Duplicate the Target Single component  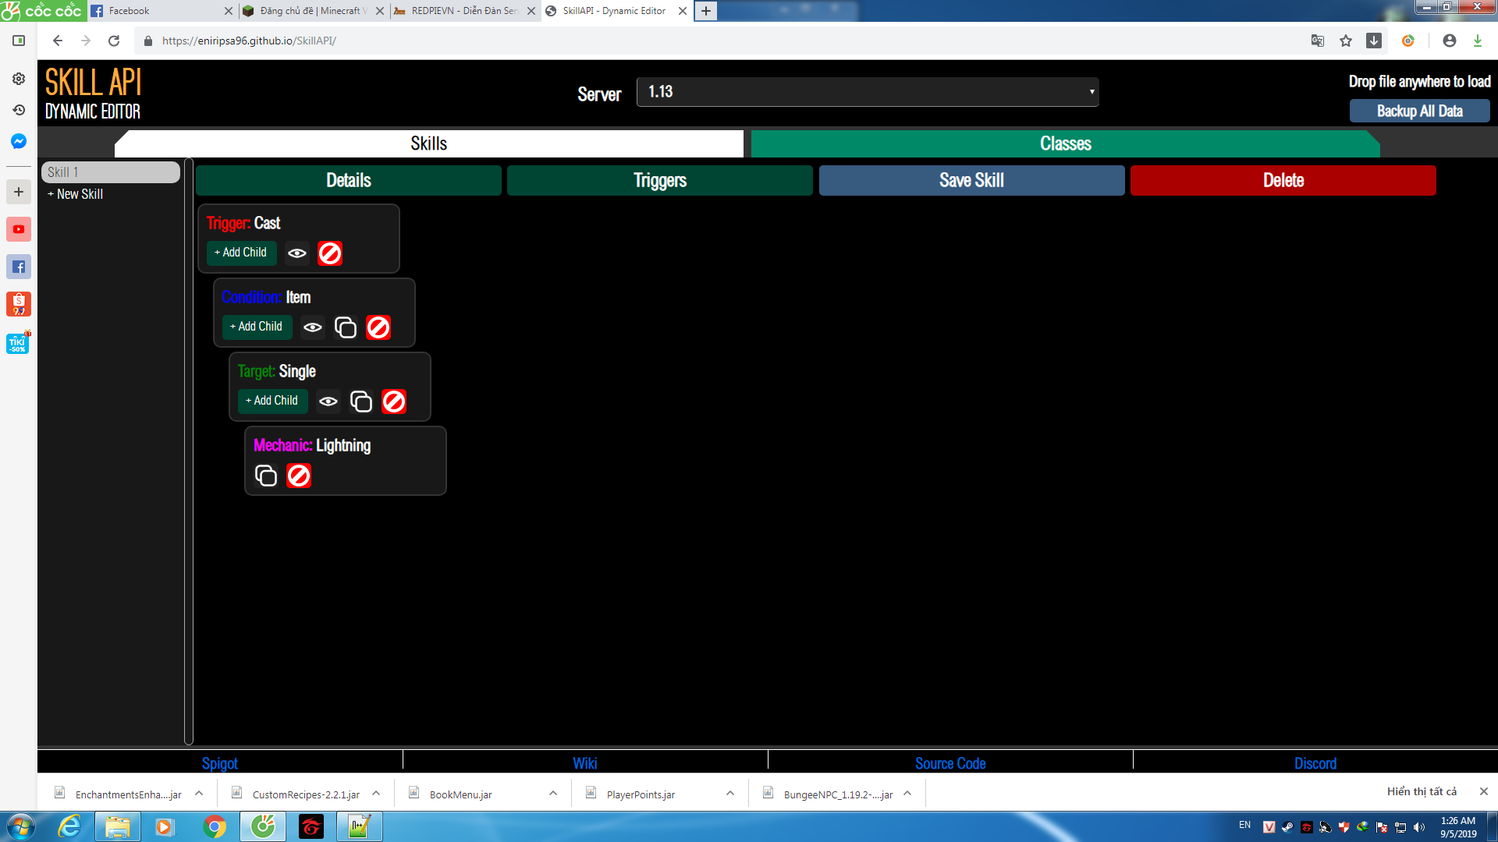point(361,402)
